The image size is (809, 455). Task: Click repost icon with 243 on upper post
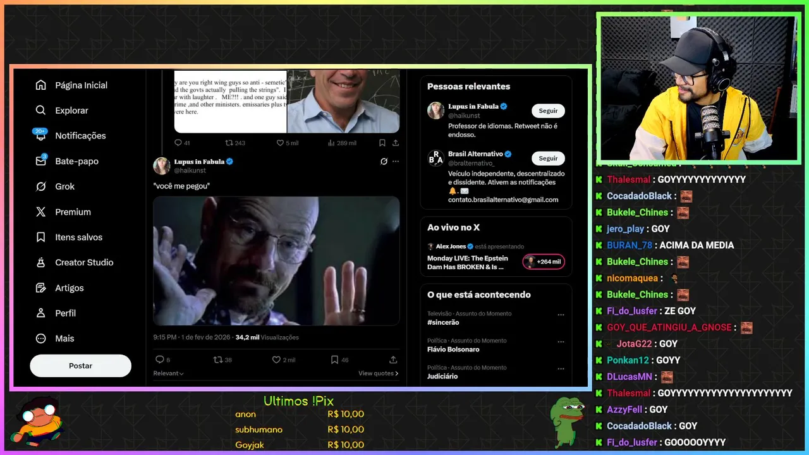(x=230, y=143)
